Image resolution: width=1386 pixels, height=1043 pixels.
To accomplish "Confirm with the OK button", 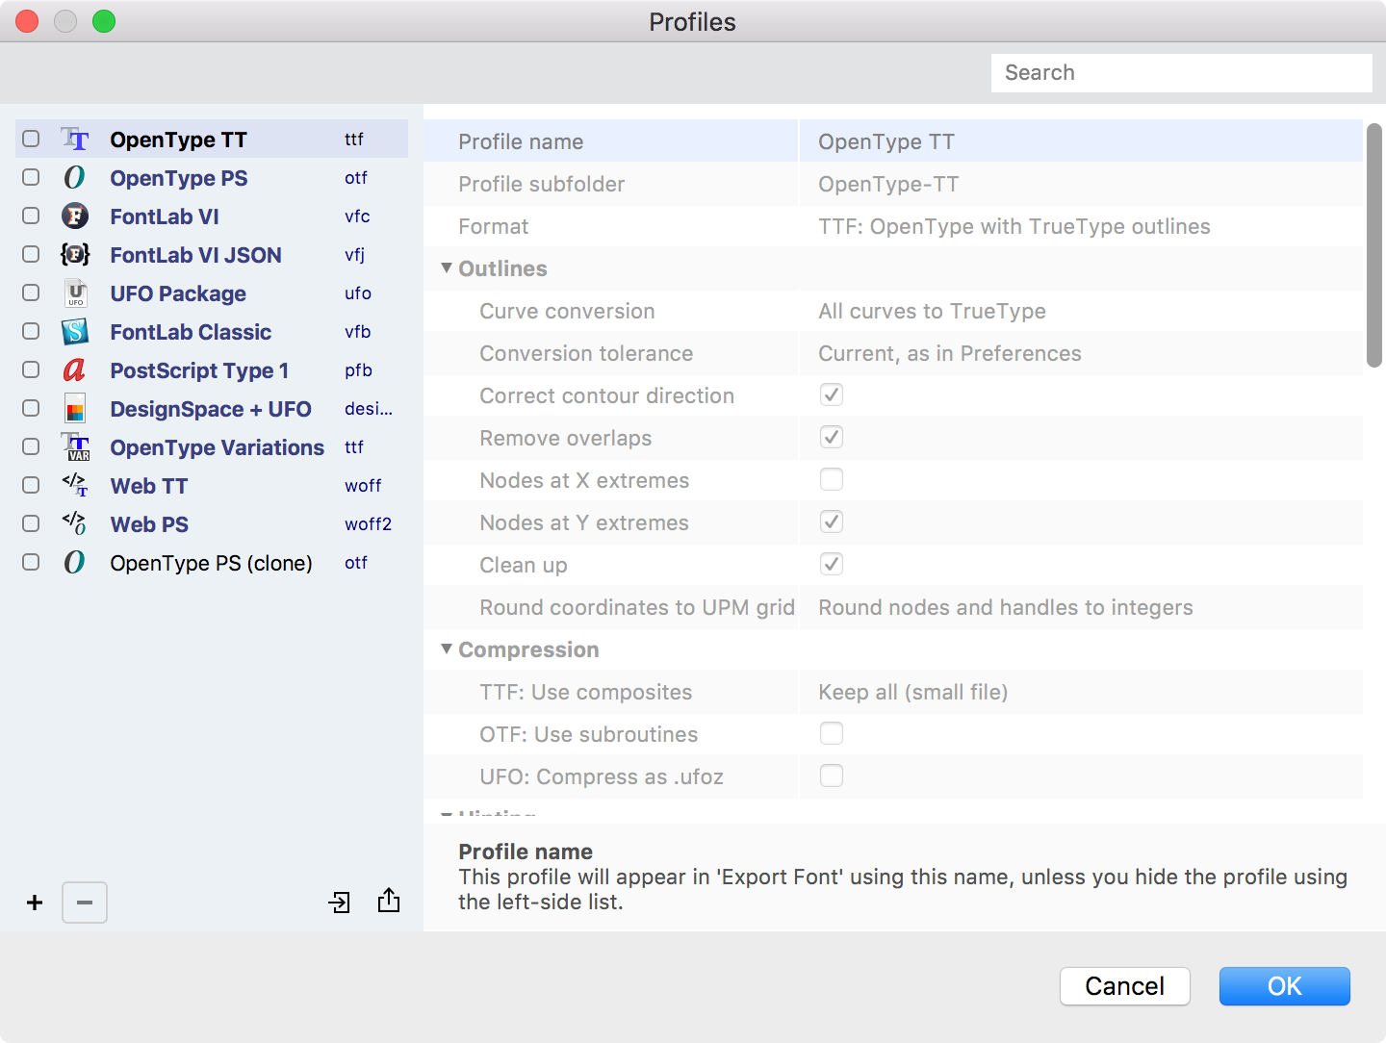I will click(1285, 986).
